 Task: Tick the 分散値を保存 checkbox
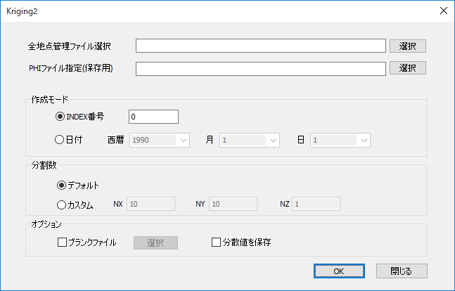pos(217,242)
